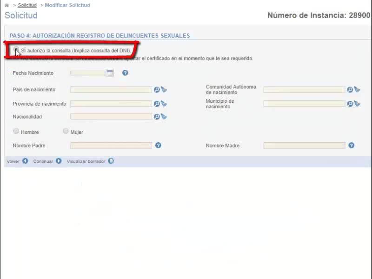The width and height of the screenshot is (372, 279).
Task: Click Visualizar borrador text button
Action: [x=86, y=161]
